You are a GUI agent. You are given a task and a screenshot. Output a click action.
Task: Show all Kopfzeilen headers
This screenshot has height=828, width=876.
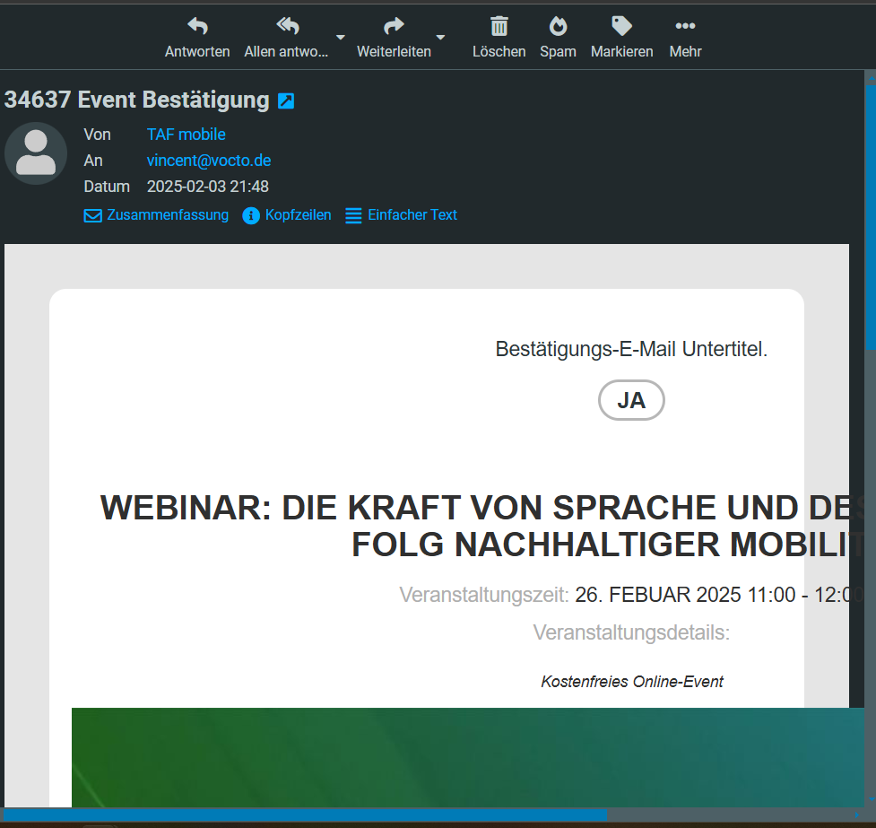(x=287, y=215)
